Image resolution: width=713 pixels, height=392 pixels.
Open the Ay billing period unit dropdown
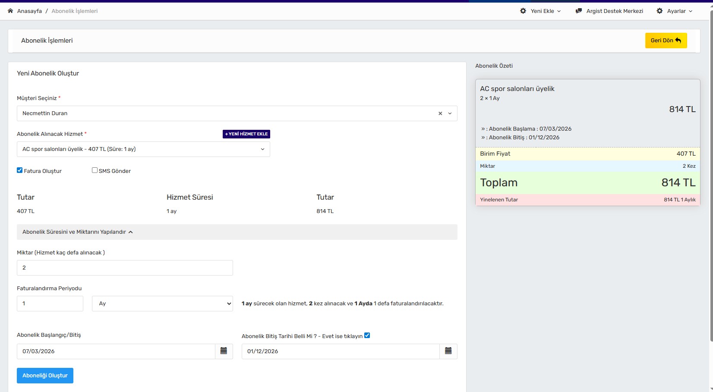162,304
